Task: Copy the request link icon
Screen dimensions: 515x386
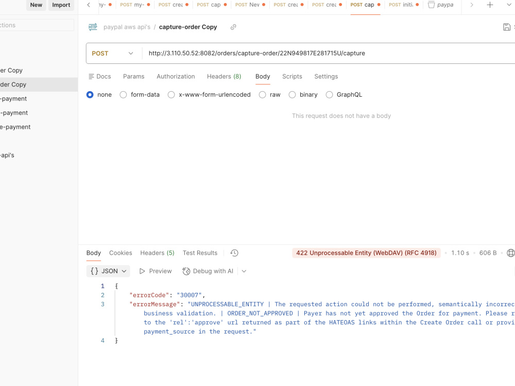Action: click(x=233, y=27)
